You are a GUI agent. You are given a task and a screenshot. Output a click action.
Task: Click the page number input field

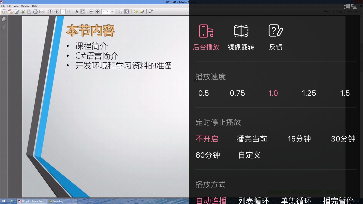tap(63, 11)
